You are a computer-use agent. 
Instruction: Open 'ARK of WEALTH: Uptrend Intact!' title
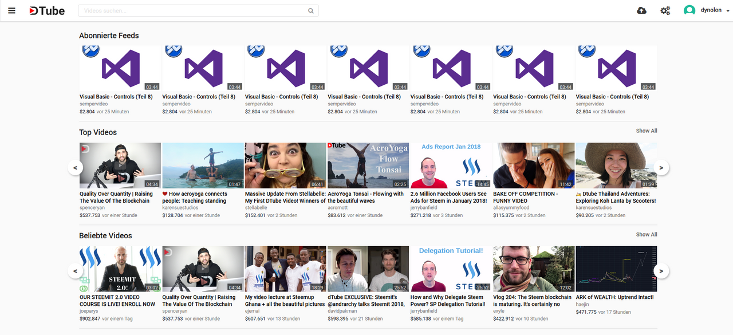614,297
